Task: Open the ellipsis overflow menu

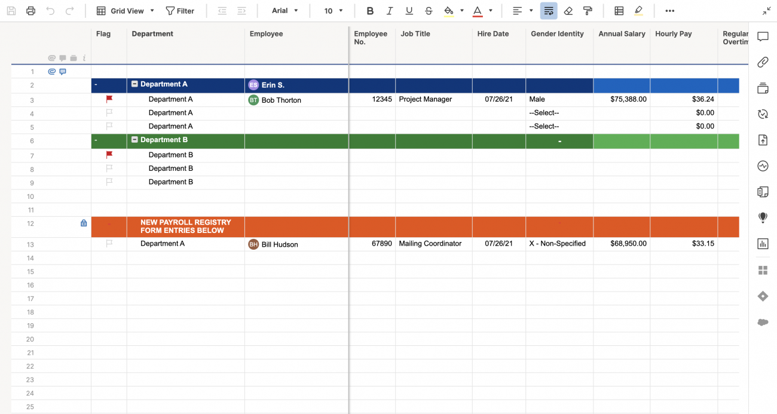Action: coord(669,10)
